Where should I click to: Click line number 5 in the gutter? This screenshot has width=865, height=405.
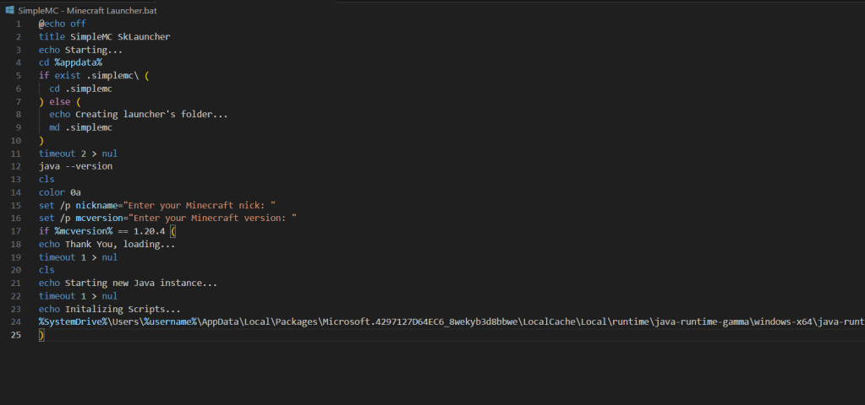(19, 76)
